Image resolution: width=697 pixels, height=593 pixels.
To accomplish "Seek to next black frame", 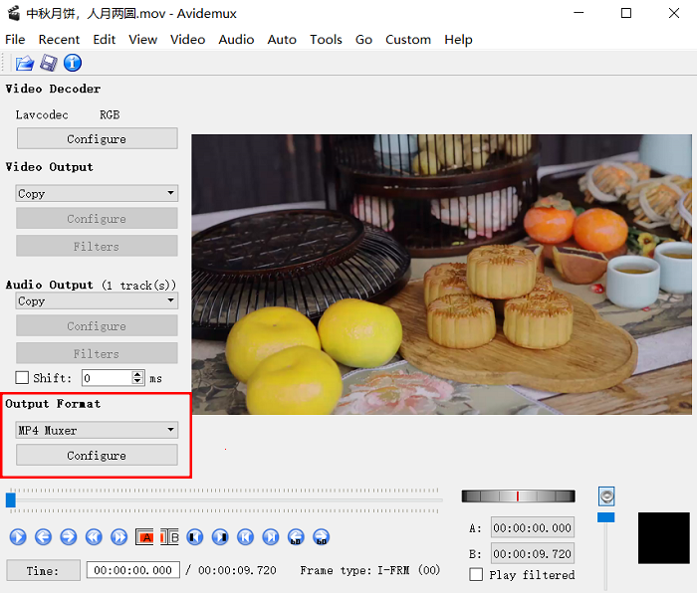I will 220,537.
